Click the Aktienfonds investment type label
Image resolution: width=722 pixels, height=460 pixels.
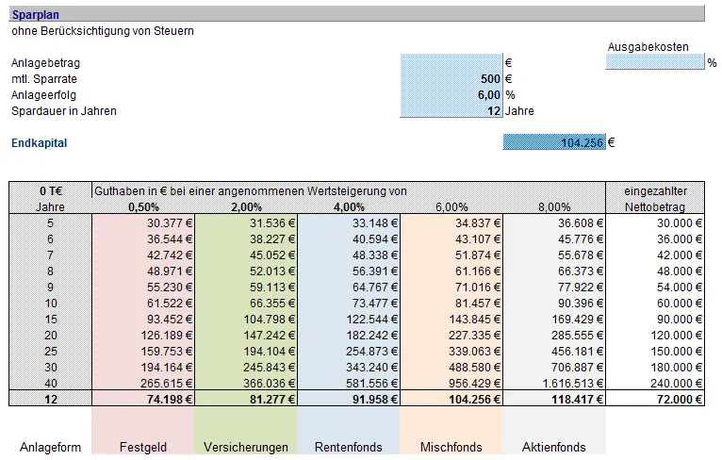(x=554, y=447)
